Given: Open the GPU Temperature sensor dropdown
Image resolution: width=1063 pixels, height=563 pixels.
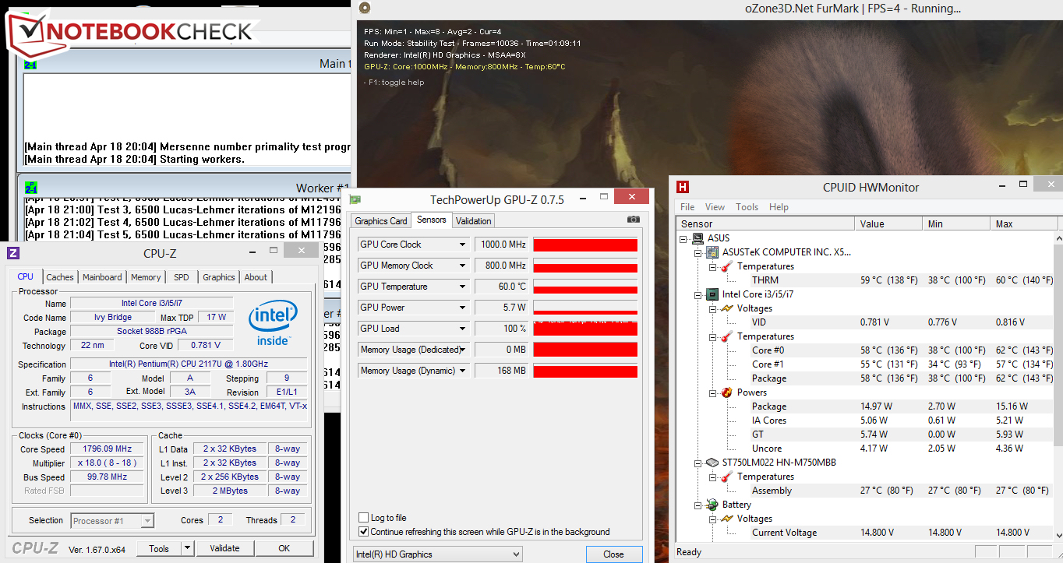Looking at the screenshot, I should click(463, 287).
